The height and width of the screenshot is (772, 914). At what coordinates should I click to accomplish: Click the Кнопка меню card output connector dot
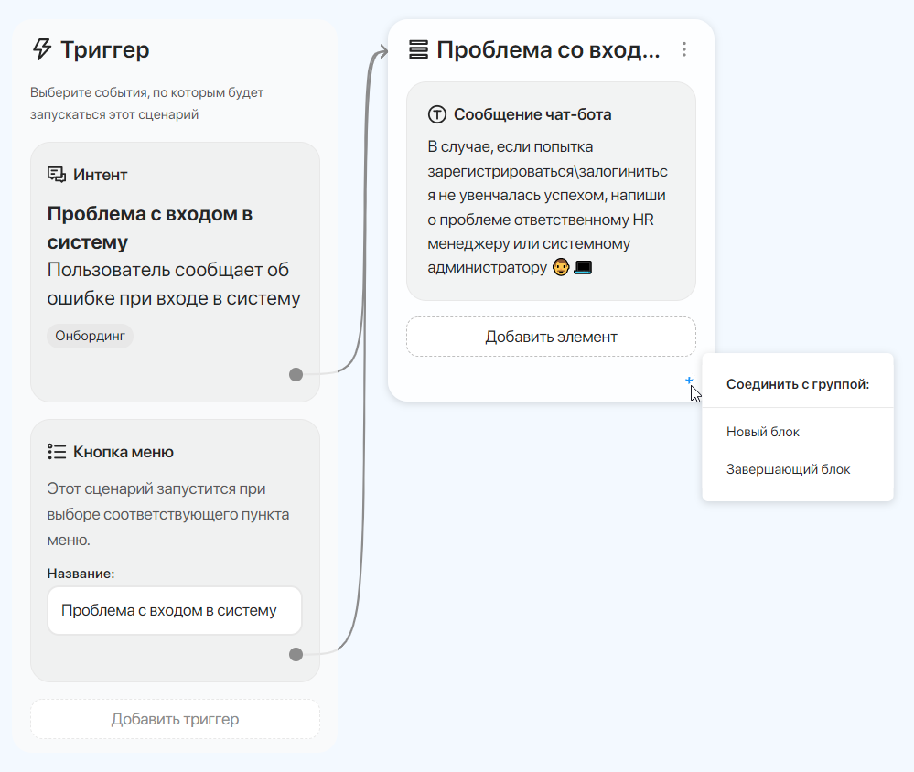pos(296,654)
